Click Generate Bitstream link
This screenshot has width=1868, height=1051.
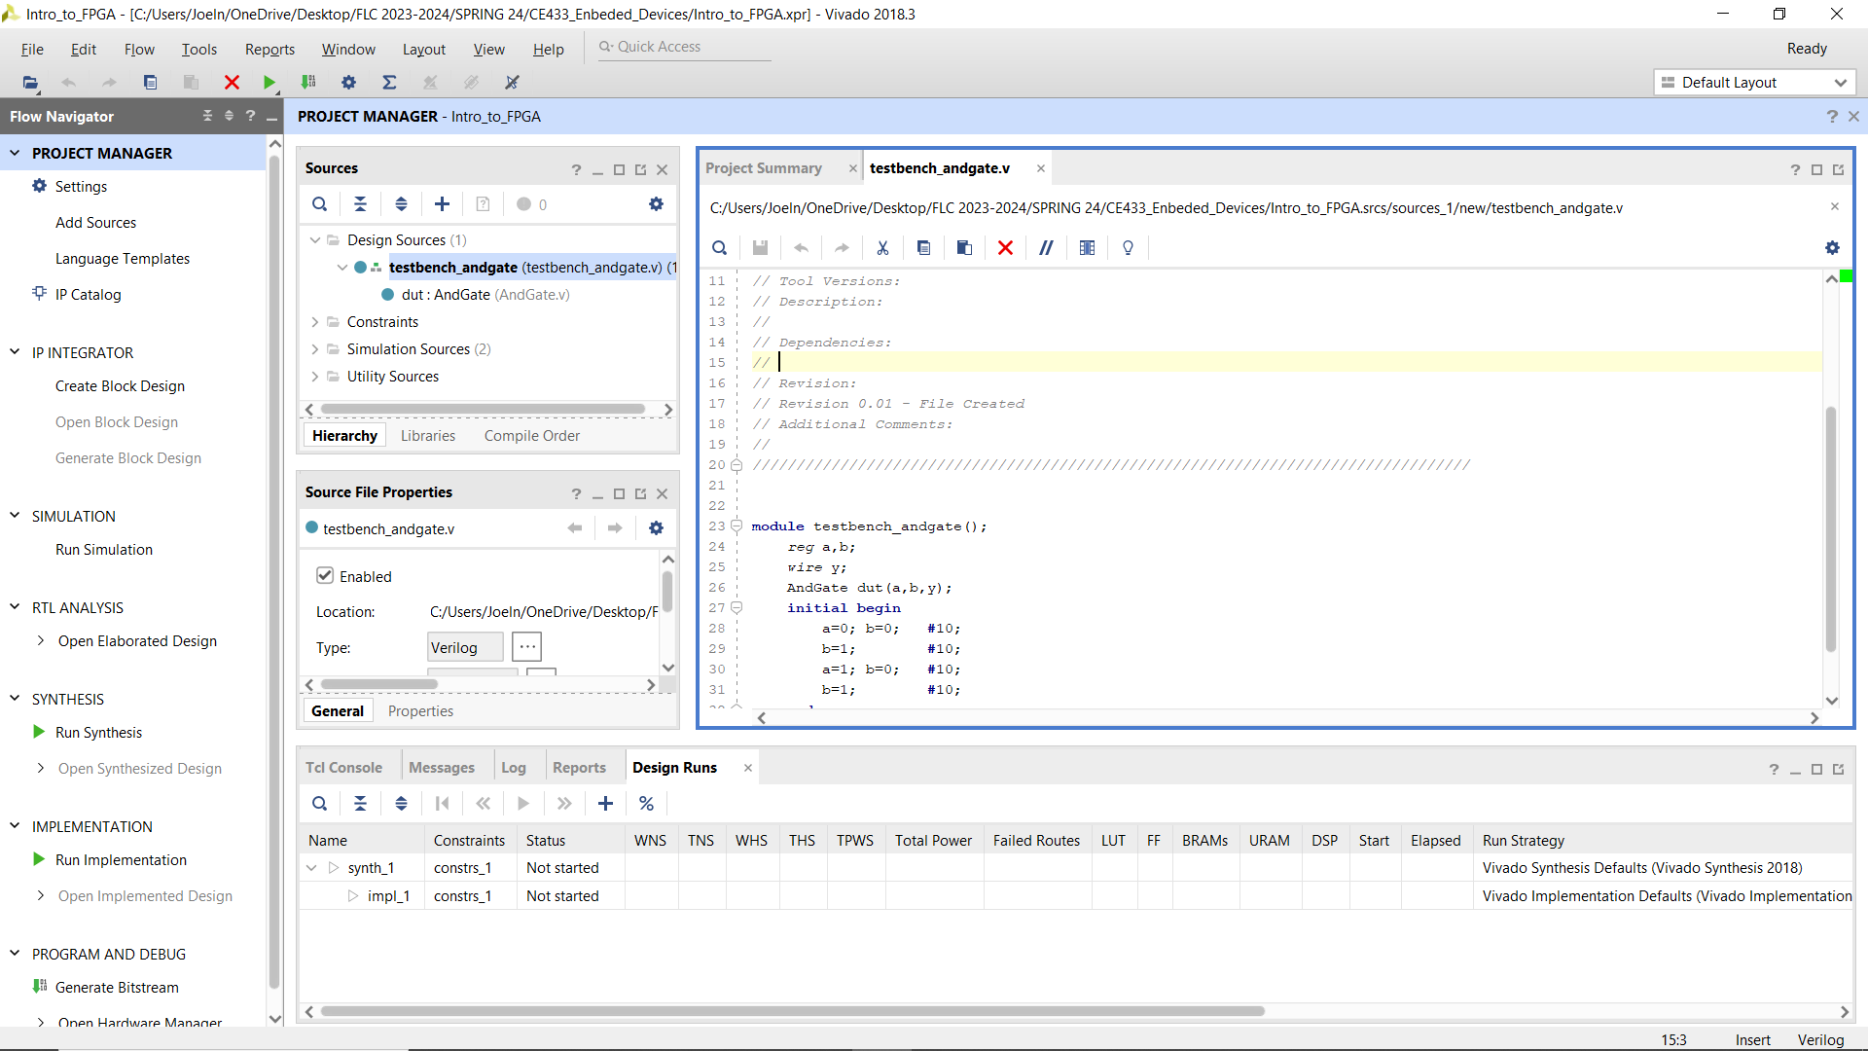117,987
